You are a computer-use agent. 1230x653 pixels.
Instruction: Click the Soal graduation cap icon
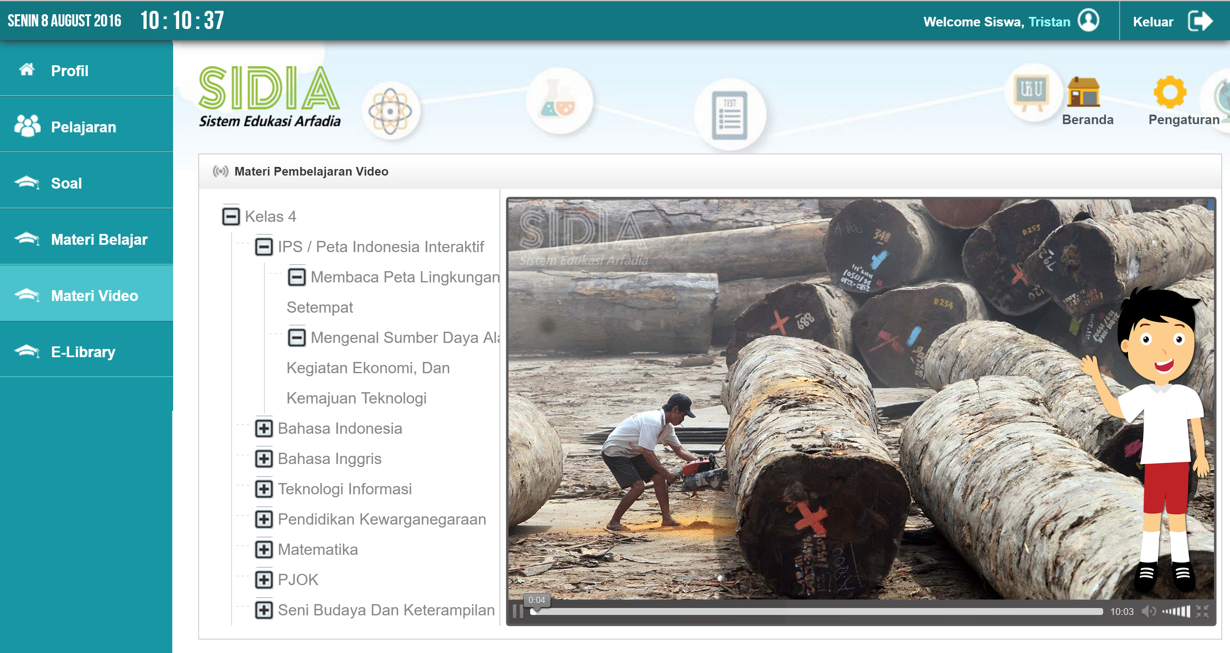27,182
